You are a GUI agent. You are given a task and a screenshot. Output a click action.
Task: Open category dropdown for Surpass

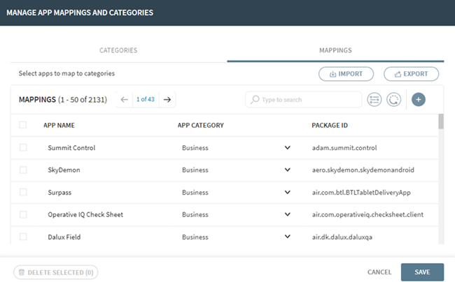[x=287, y=192]
